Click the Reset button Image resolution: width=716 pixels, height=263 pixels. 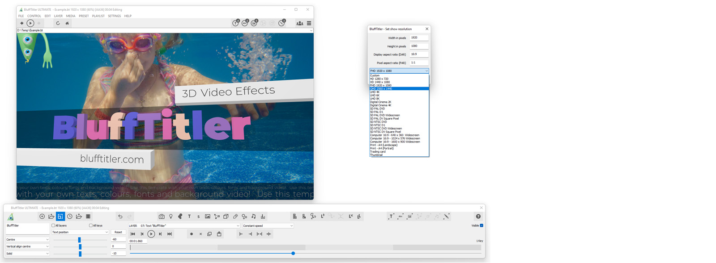[118, 232]
